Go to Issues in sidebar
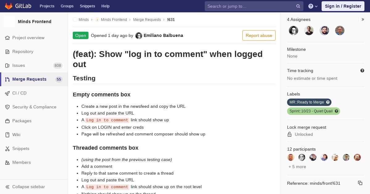The height and width of the screenshot is (194, 370). click(x=34, y=65)
